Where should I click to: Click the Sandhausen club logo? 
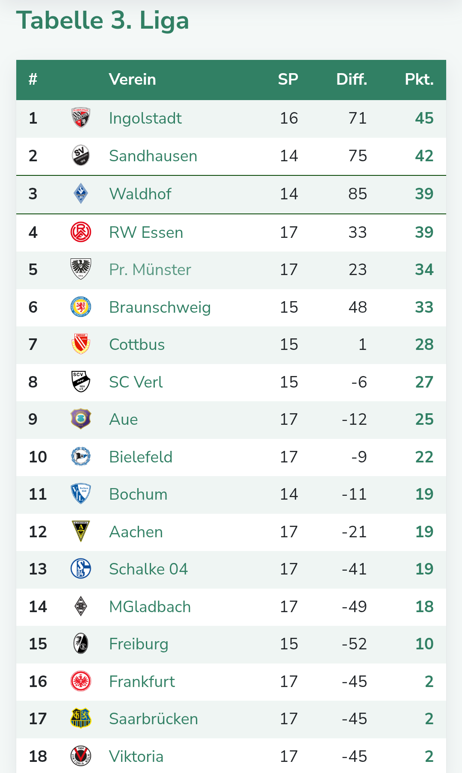[80, 155]
